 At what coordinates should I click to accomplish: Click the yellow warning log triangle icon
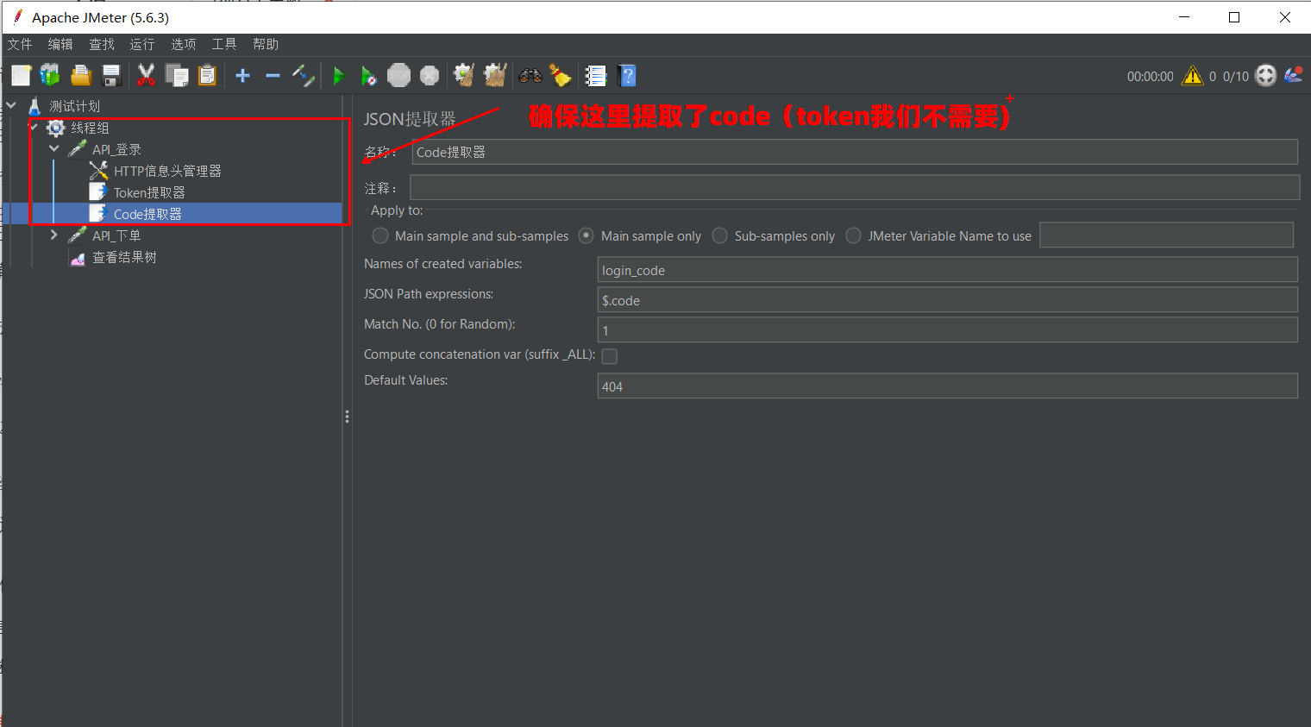pos(1192,76)
